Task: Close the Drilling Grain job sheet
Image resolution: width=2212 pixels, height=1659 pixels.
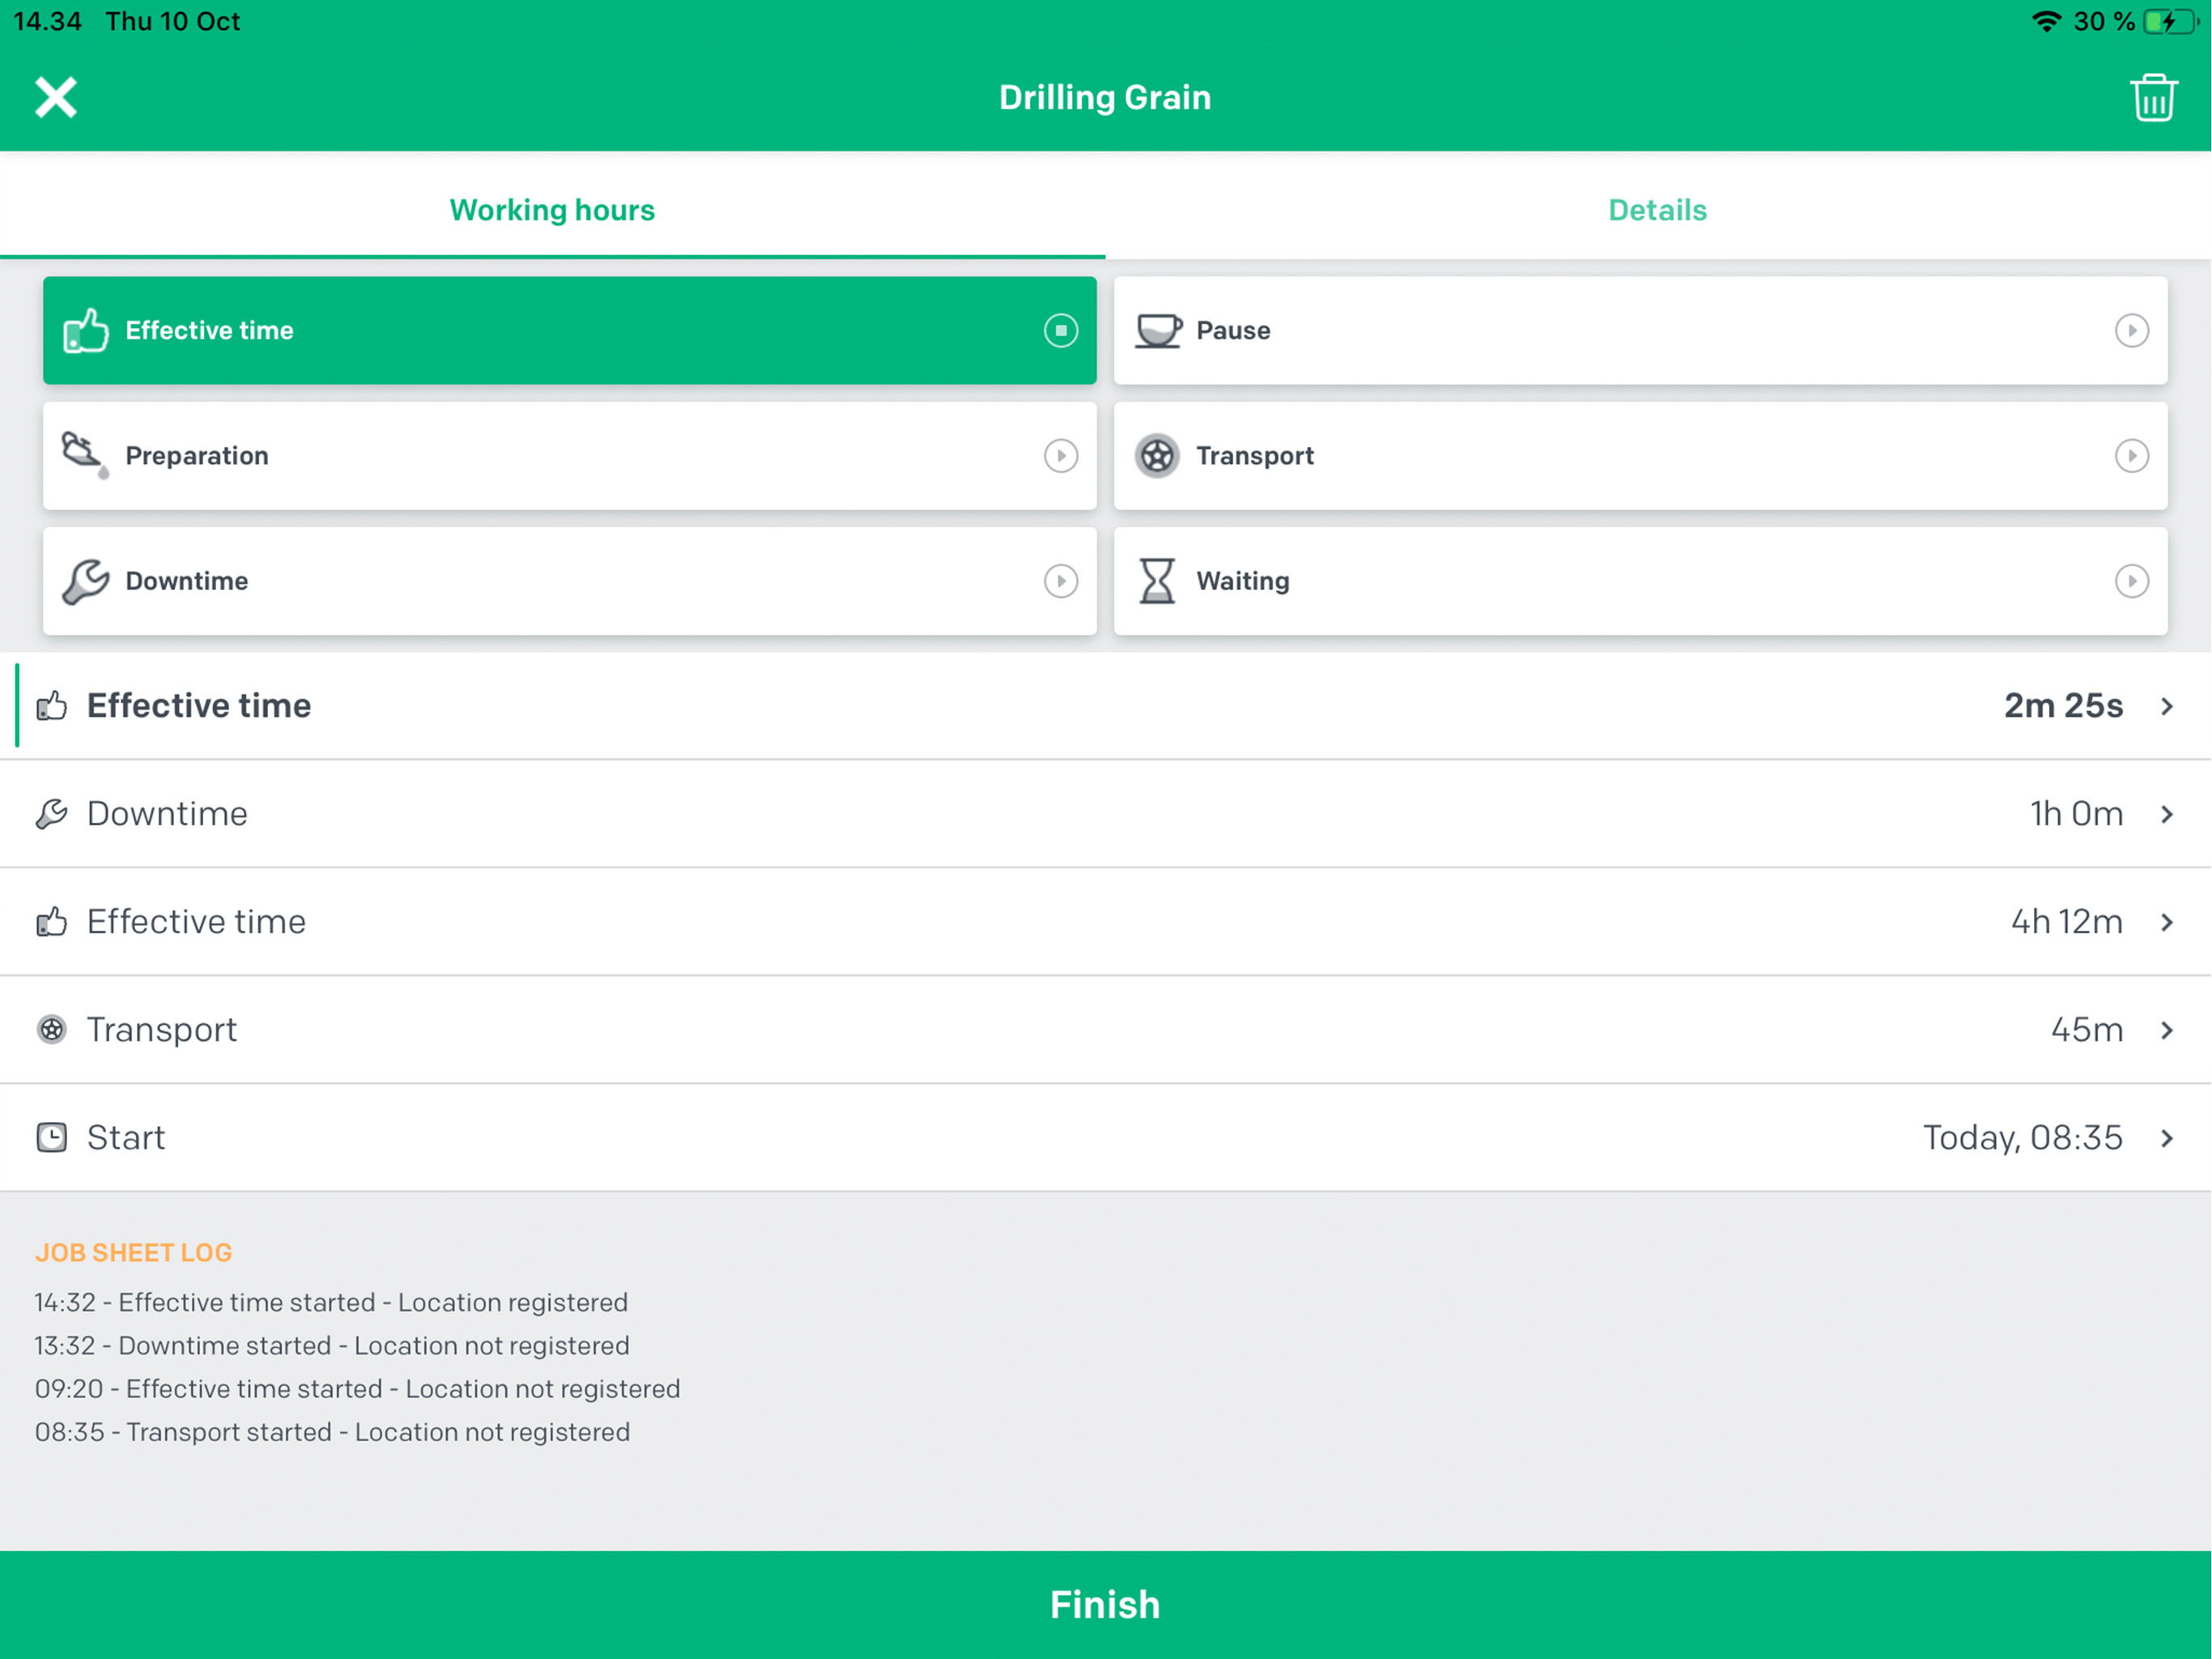Action: click(56, 98)
